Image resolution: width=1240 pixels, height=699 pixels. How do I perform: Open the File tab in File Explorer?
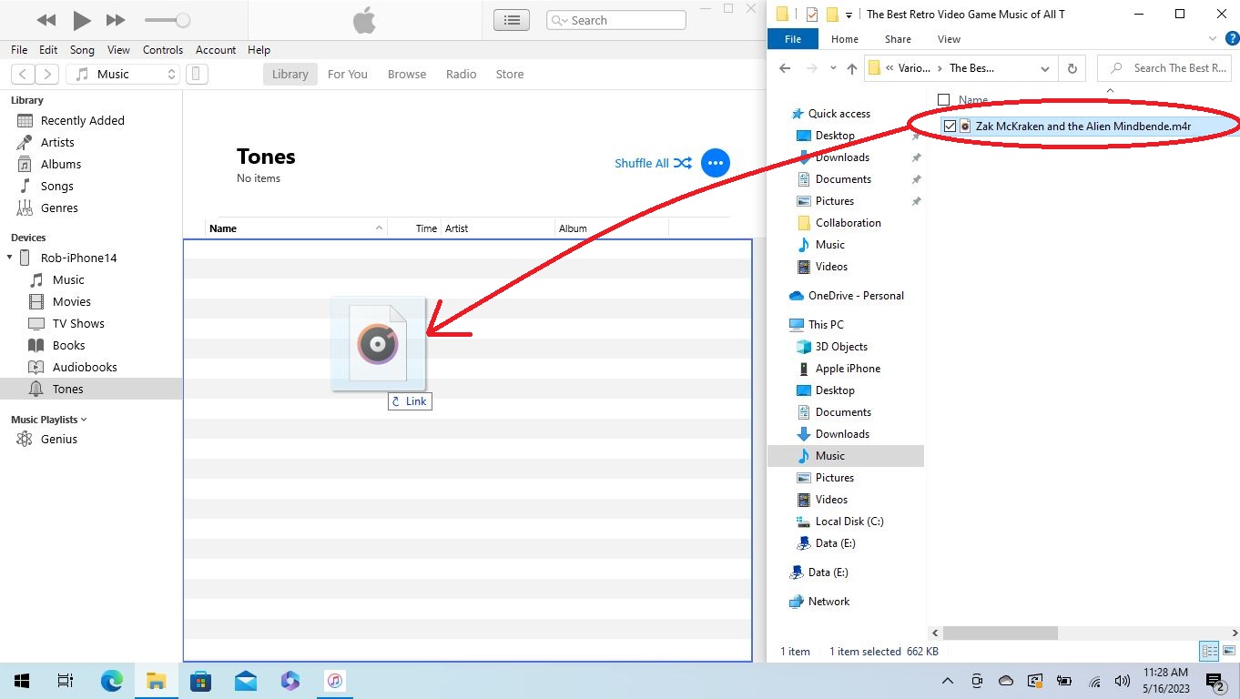coord(793,39)
